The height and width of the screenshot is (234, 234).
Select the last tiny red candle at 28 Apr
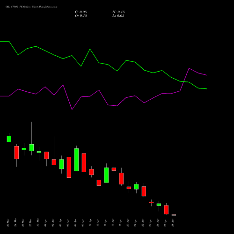174,215
